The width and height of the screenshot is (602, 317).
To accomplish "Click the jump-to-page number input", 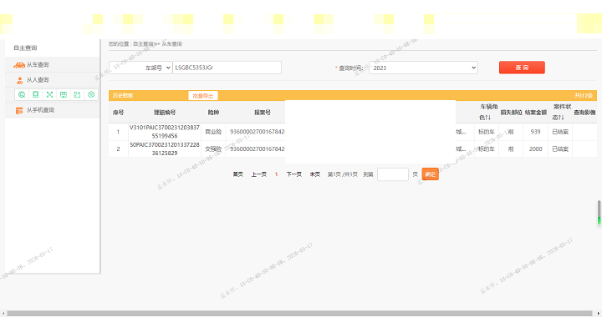I will pyautogui.click(x=393, y=174).
